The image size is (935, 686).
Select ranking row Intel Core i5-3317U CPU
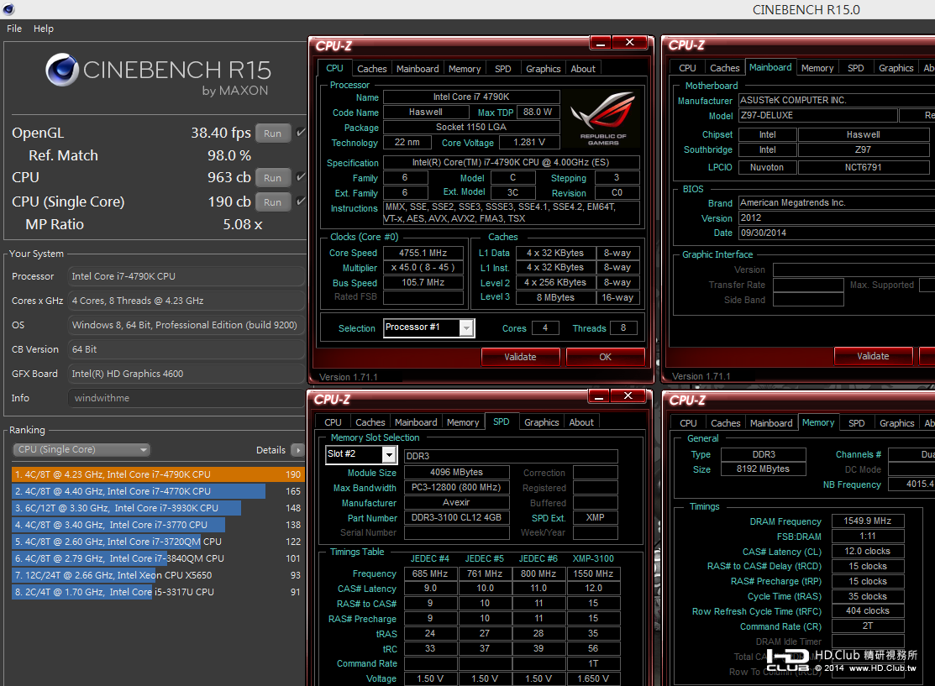[158, 592]
